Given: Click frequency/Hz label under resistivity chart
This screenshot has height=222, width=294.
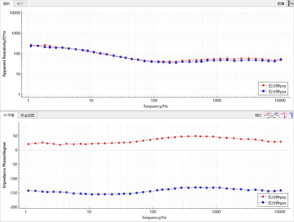Looking at the screenshot, I should point(155,106).
